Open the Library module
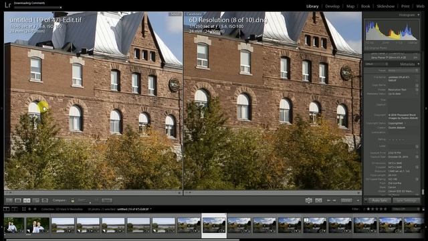 [x=312, y=6]
